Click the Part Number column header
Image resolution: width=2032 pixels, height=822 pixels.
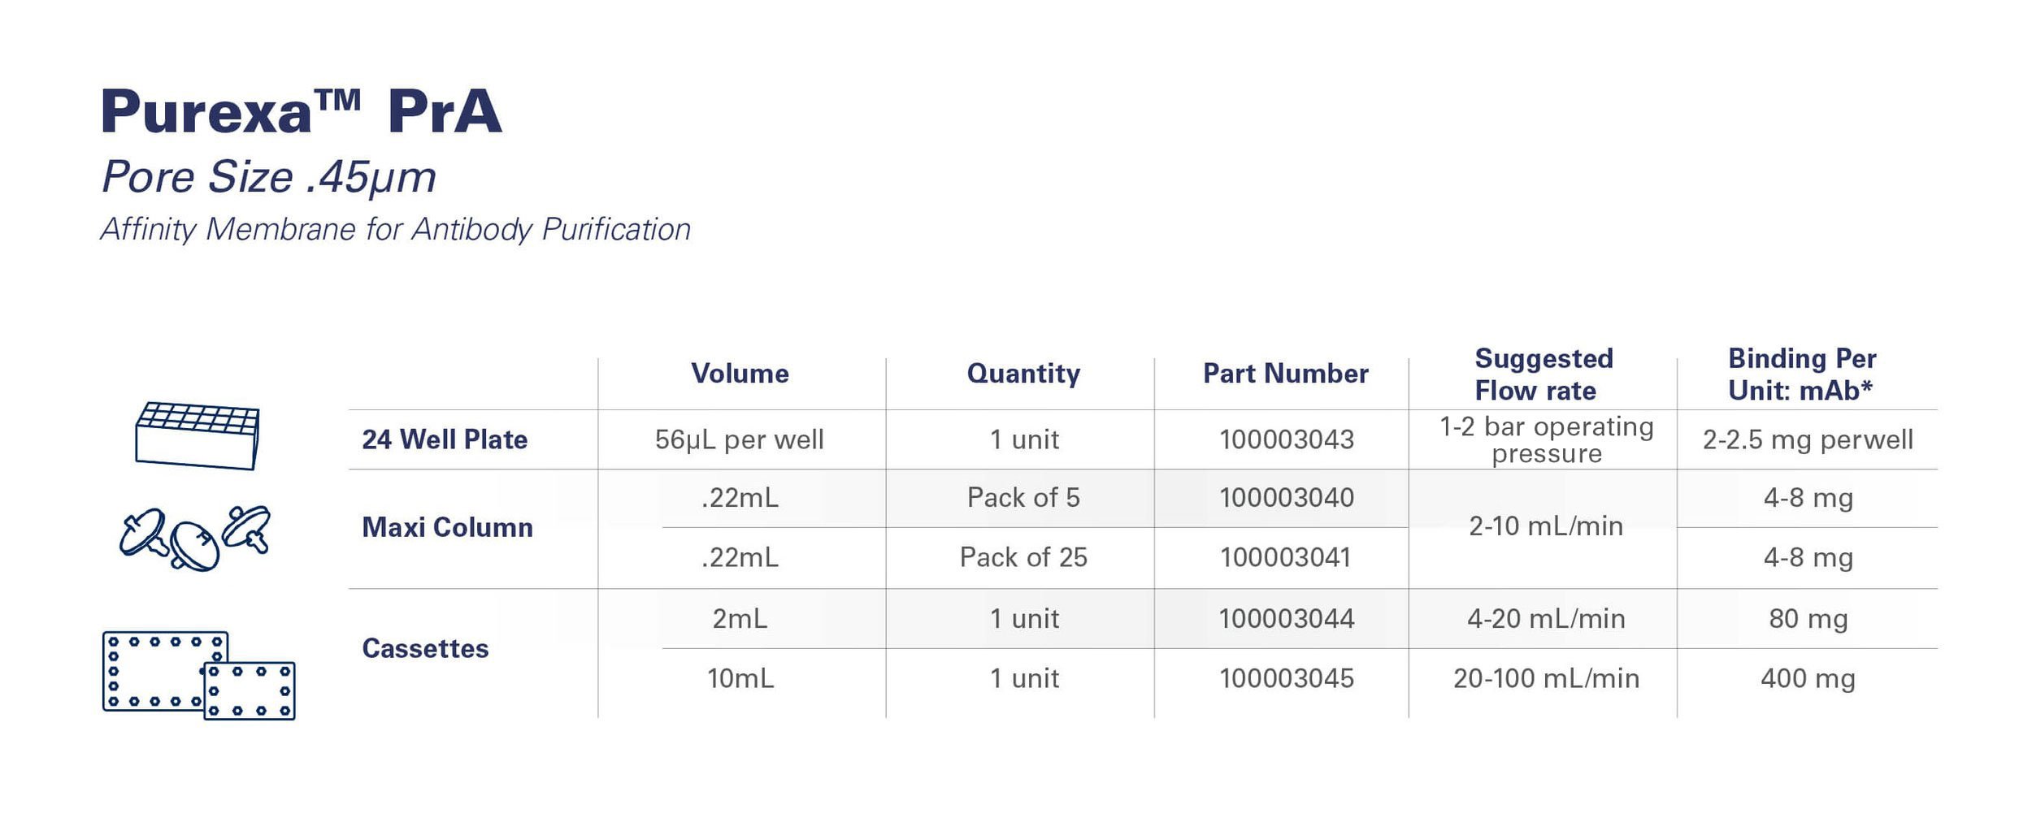coord(1286,374)
